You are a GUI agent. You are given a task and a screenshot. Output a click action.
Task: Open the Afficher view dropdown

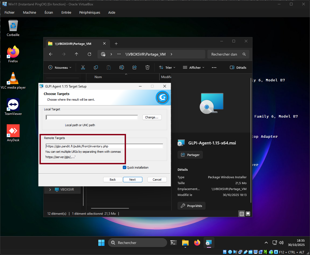click(x=193, y=68)
